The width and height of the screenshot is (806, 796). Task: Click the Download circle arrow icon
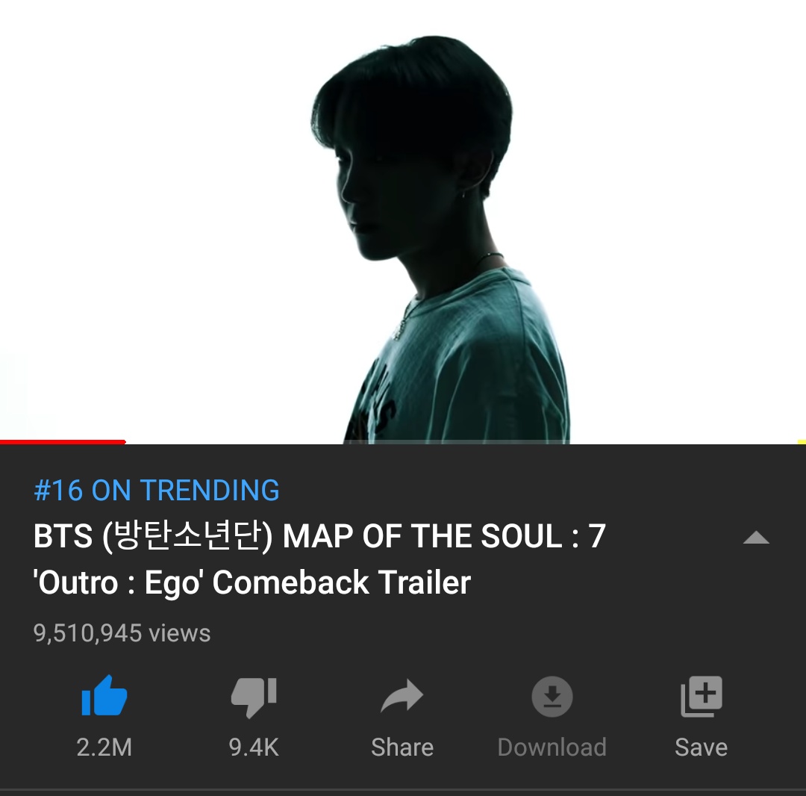click(x=552, y=697)
